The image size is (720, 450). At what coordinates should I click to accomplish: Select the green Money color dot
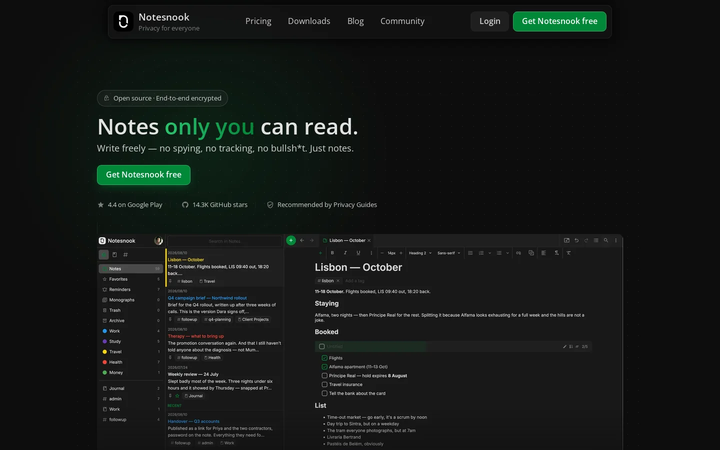(x=104, y=372)
